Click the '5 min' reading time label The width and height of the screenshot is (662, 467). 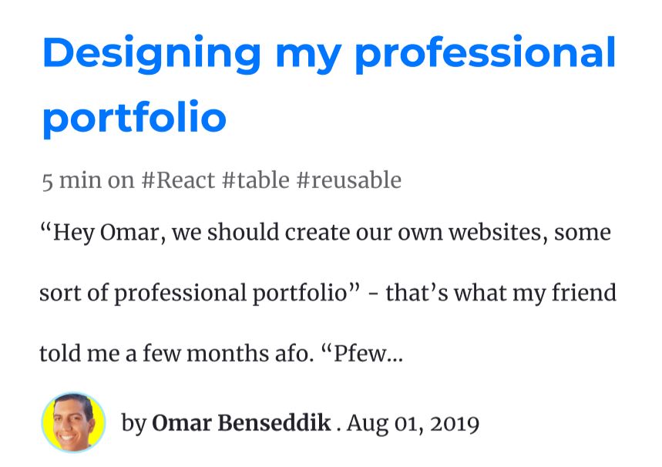(x=72, y=181)
